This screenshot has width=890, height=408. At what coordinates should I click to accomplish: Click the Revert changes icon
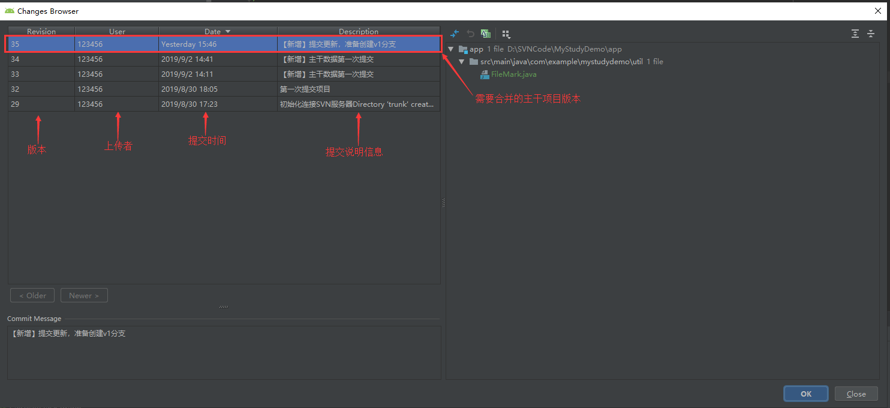470,34
